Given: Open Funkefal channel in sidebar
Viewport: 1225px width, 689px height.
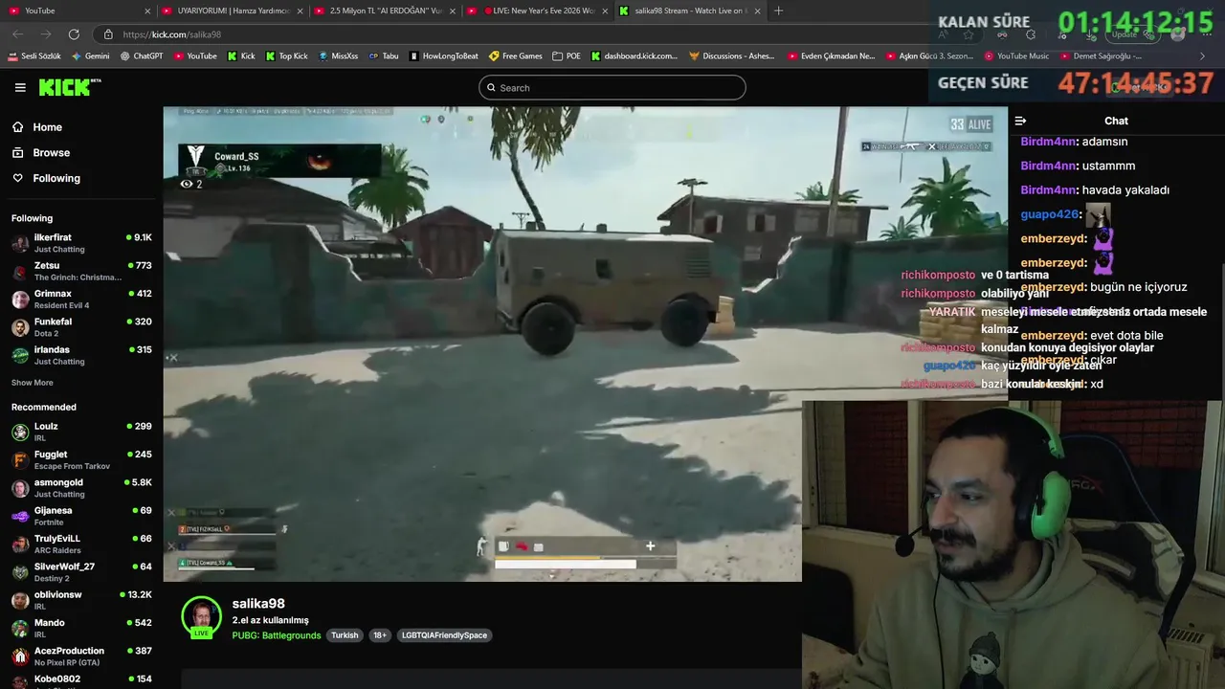Looking at the screenshot, I should 81,327.
